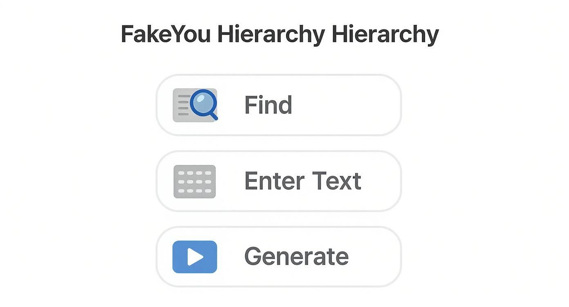The image size is (569, 307).
Task: Click the list-with-magnifier Find icon
Action: point(195,104)
